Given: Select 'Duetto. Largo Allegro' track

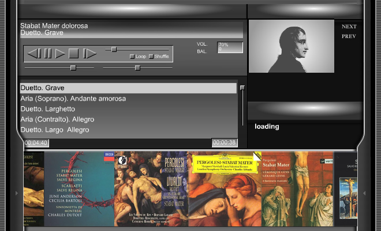Looking at the screenshot, I should click(128, 130).
